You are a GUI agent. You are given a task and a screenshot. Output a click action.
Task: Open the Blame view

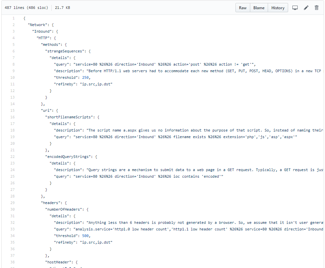click(x=259, y=8)
